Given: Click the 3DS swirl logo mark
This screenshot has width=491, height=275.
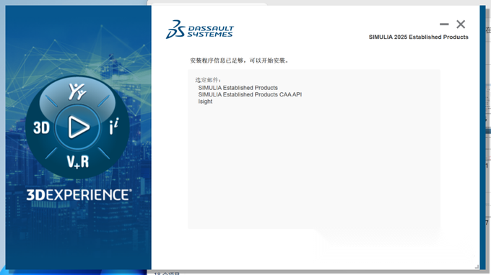Looking at the screenshot, I should click(x=175, y=30).
